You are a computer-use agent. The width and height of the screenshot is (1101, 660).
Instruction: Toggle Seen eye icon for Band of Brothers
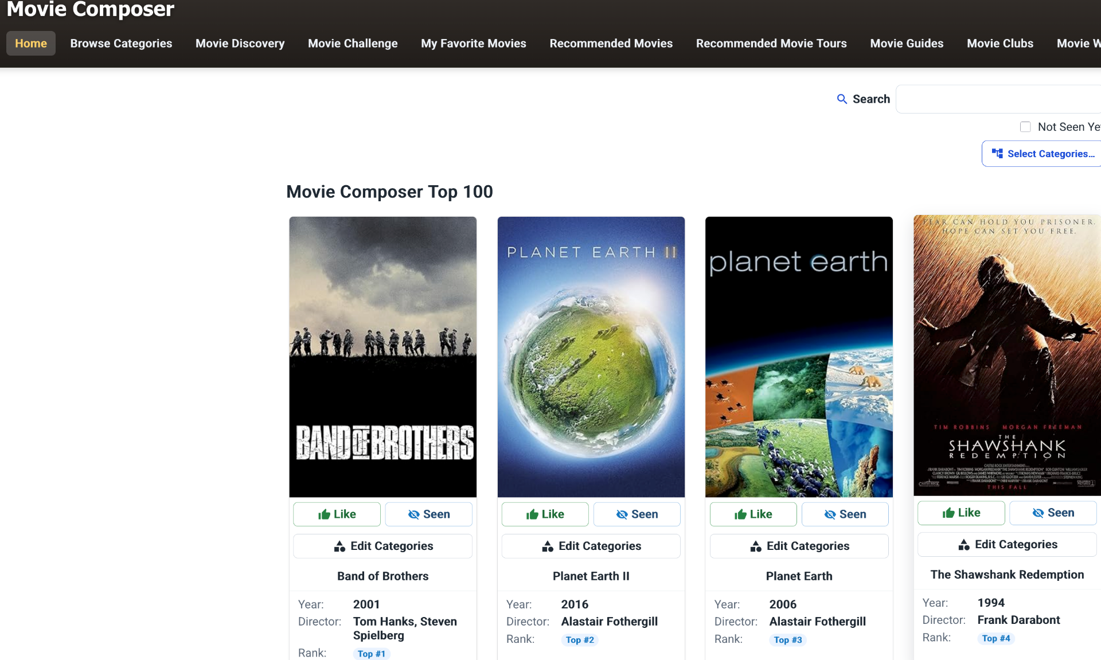[414, 514]
